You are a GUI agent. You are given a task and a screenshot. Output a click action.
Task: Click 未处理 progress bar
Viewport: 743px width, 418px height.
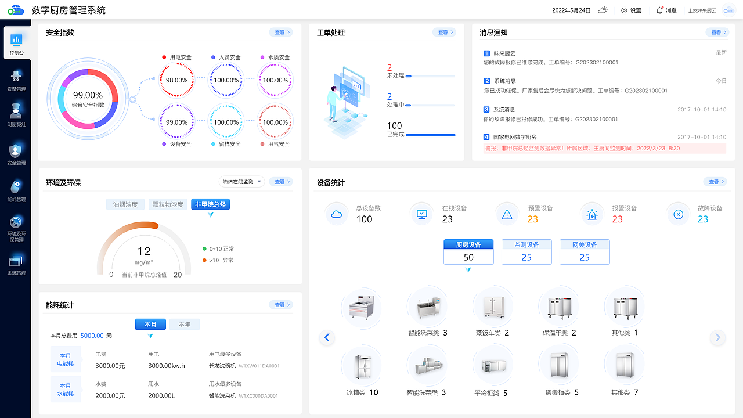point(430,76)
